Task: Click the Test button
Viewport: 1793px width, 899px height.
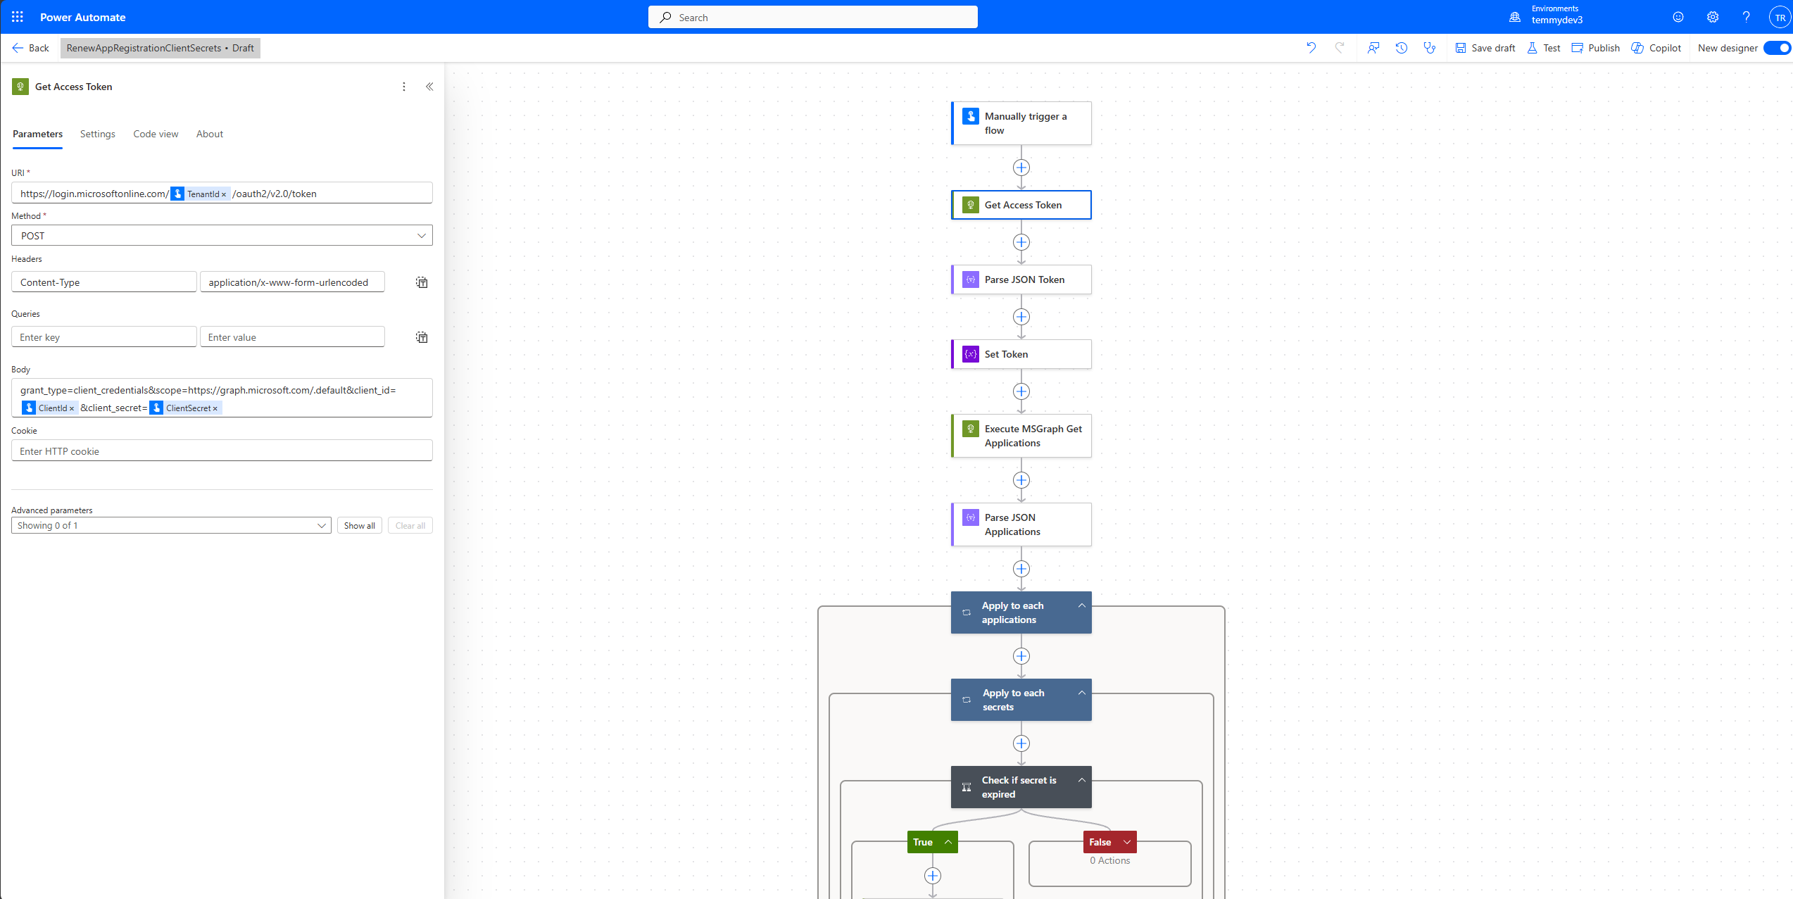Action: pos(1544,48)
